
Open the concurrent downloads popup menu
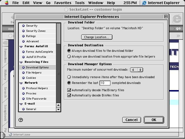(x=136, y=70)
